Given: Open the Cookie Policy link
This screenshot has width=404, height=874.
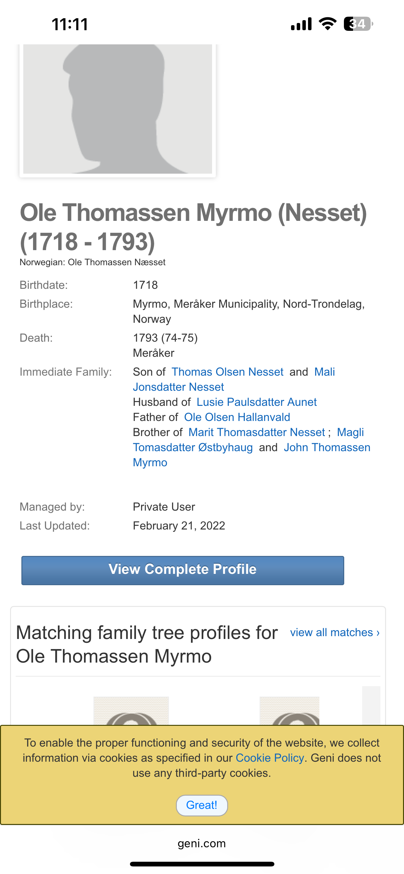Looking at the screenshot, I should coord(270,758).
